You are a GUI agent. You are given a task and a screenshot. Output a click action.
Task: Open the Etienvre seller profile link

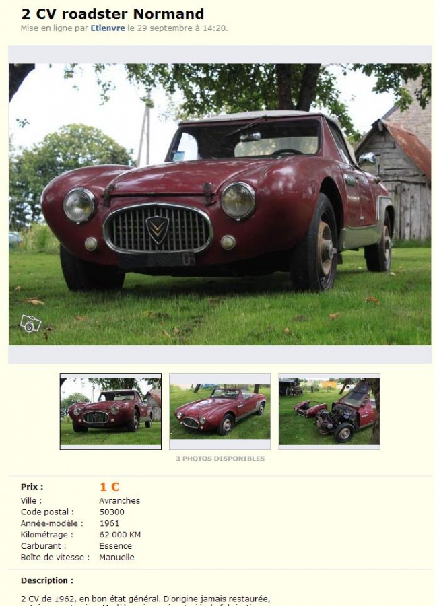pos(108,28)
